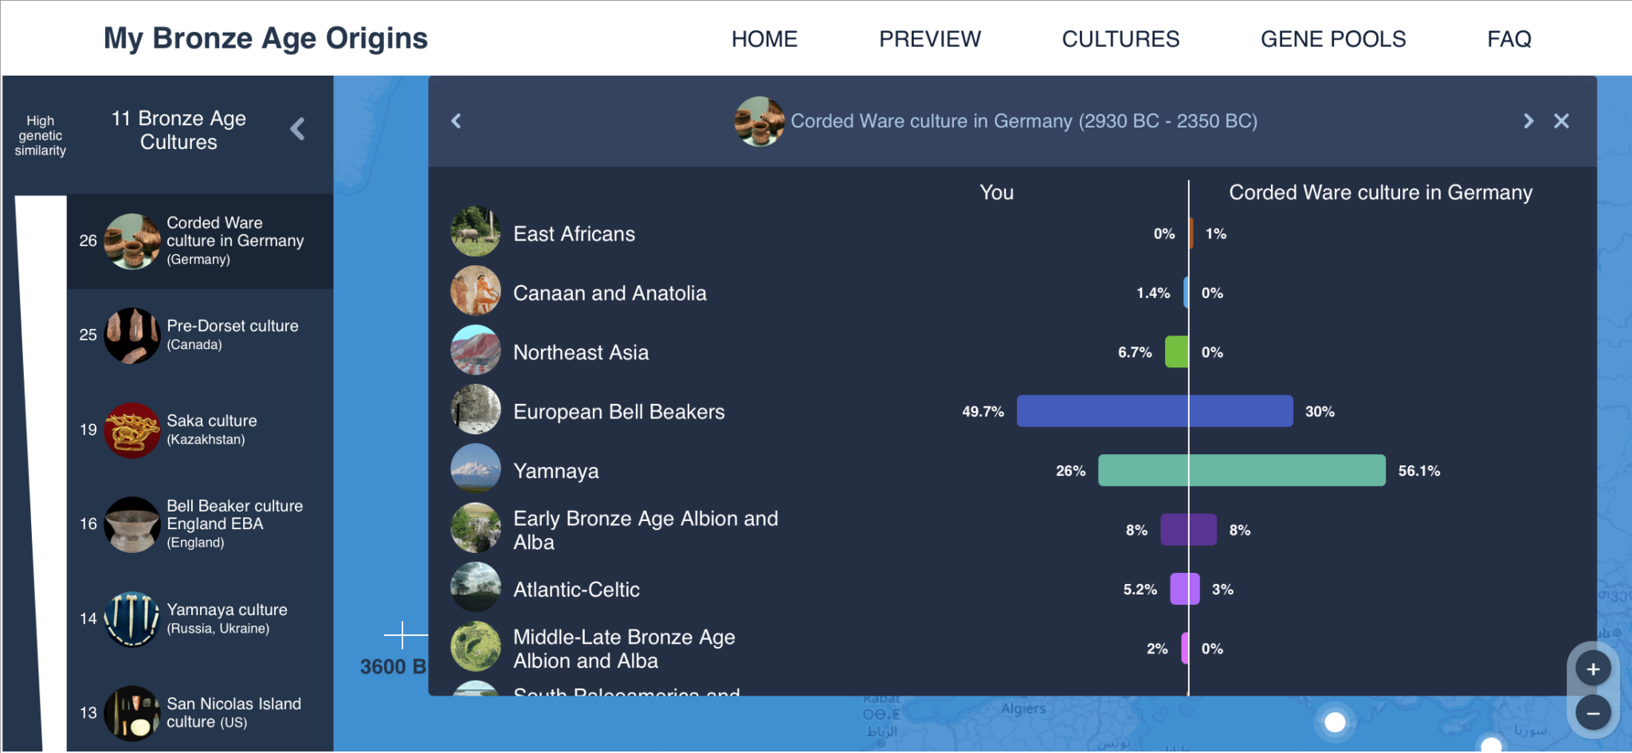
Task: Go to next culture with right chevron
Action: (1528, 121)
